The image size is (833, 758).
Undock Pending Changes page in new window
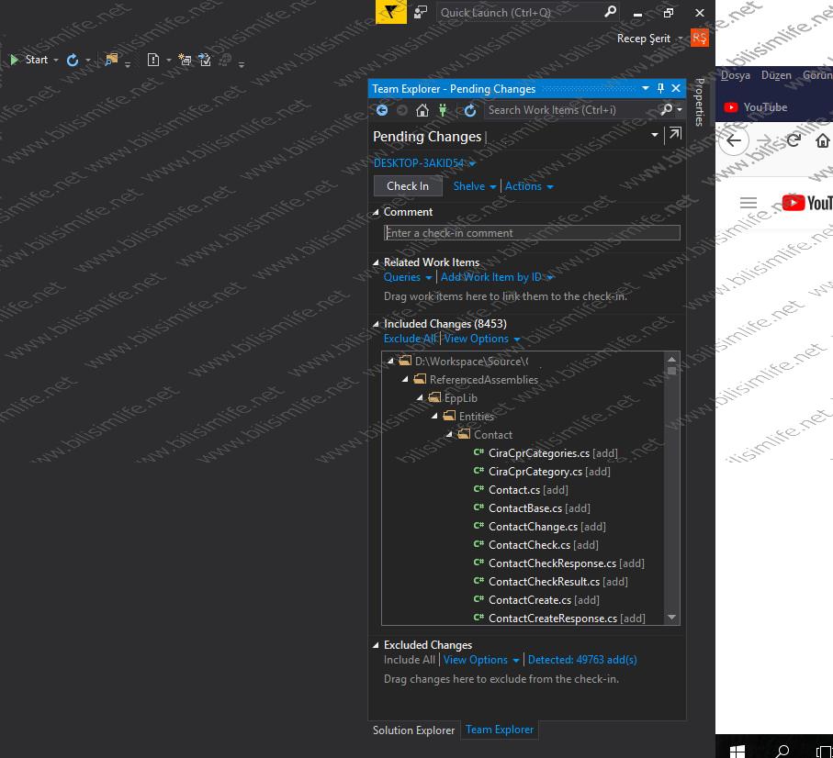(x=675, y=134)
